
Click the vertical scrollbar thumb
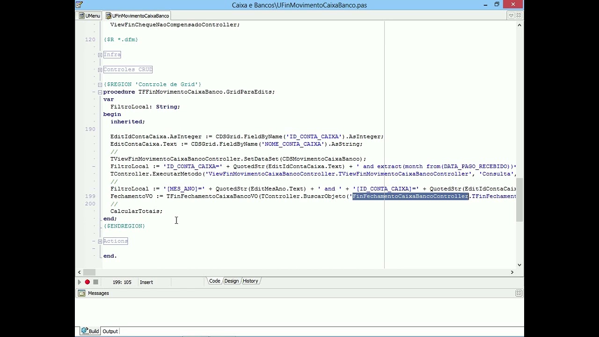(x=519, y=200)
